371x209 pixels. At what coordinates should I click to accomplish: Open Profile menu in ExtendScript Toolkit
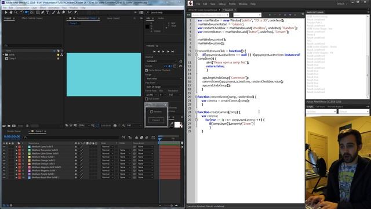point(232,4)
